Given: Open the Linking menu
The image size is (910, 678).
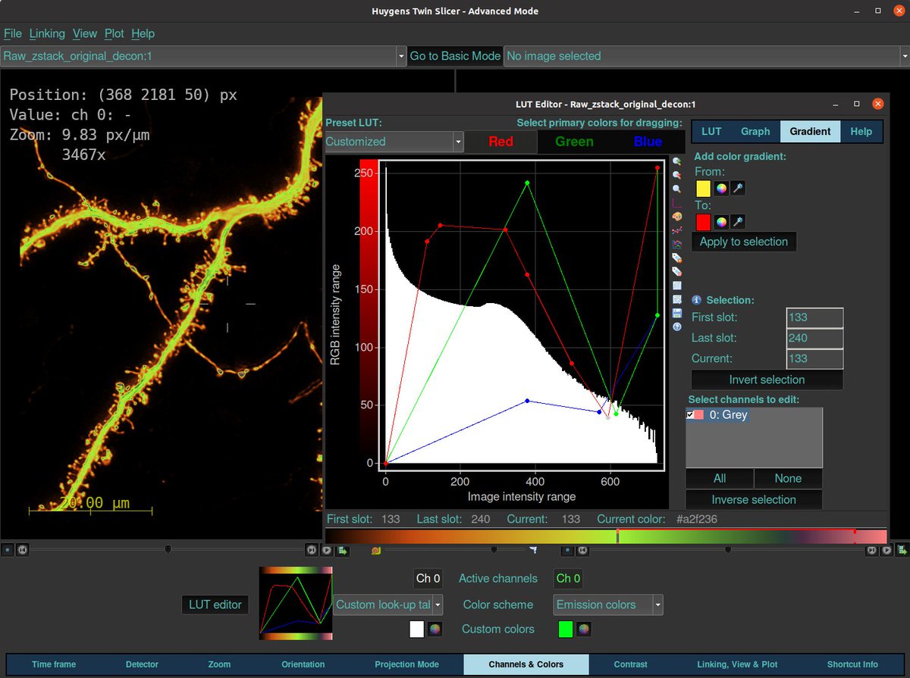Looking at the screenshot, I should pos(47,33).
